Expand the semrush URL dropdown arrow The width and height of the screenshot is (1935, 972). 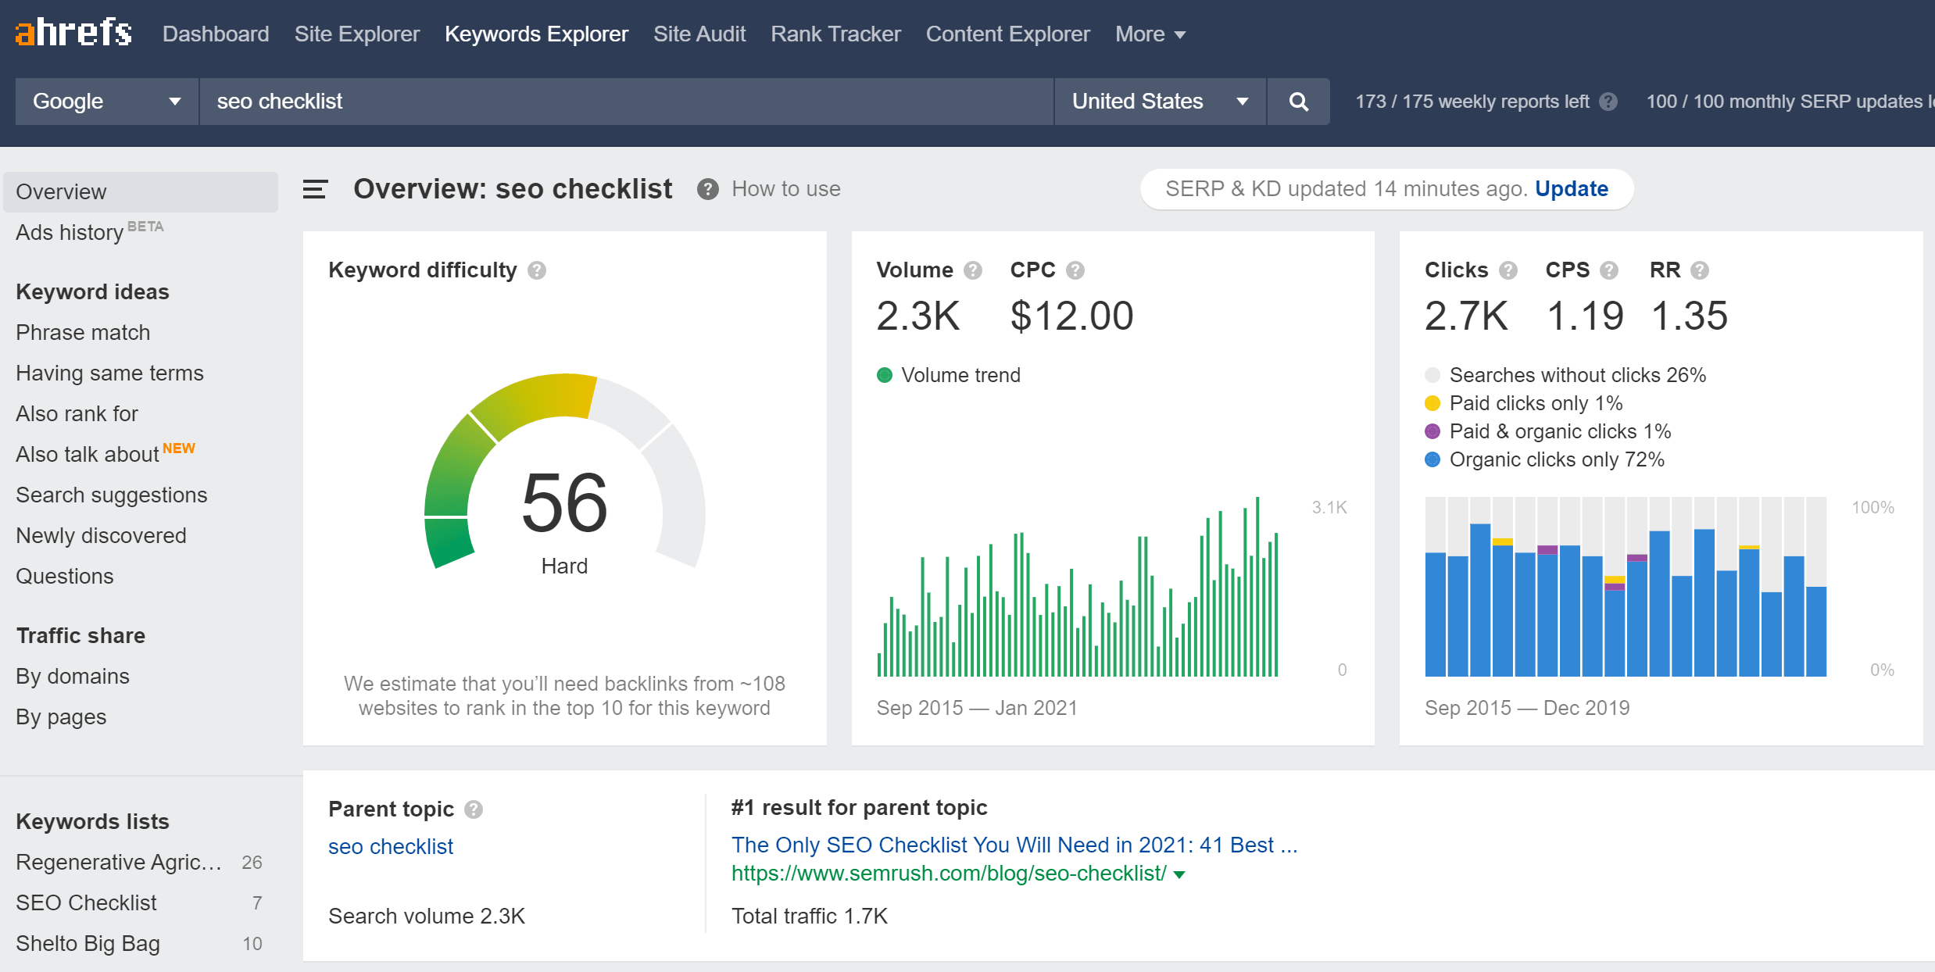(x=1180, y=874)
